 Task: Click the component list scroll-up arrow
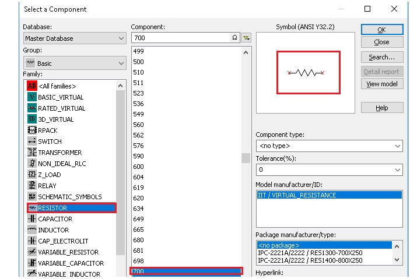tap(246, 53)
